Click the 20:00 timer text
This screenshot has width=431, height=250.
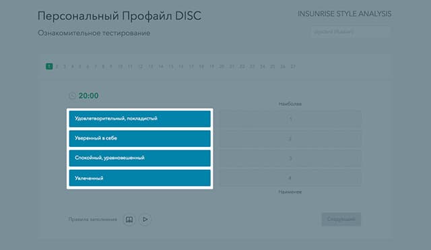pos(88,96)
